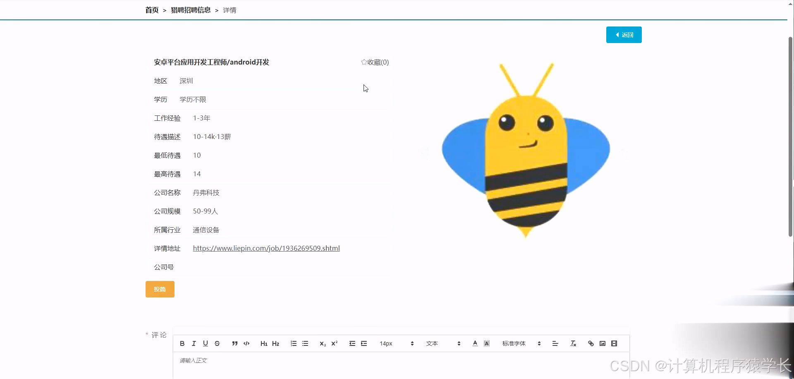794x379 pixels.
Task: Open the font color picker
Action: pyautogui.click(x=475, y=343)
